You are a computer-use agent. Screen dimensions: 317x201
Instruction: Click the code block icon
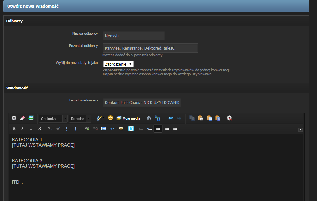tap(112, 129)
